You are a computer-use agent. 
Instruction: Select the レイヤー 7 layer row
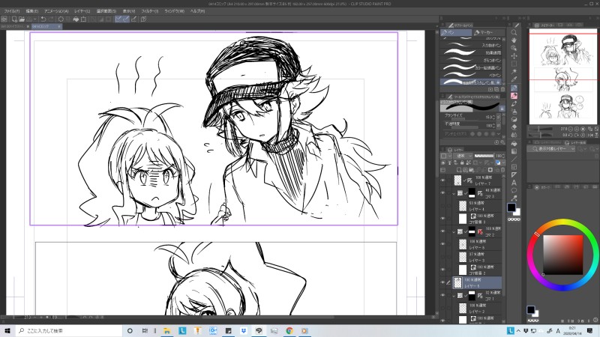tap(477, 180)
